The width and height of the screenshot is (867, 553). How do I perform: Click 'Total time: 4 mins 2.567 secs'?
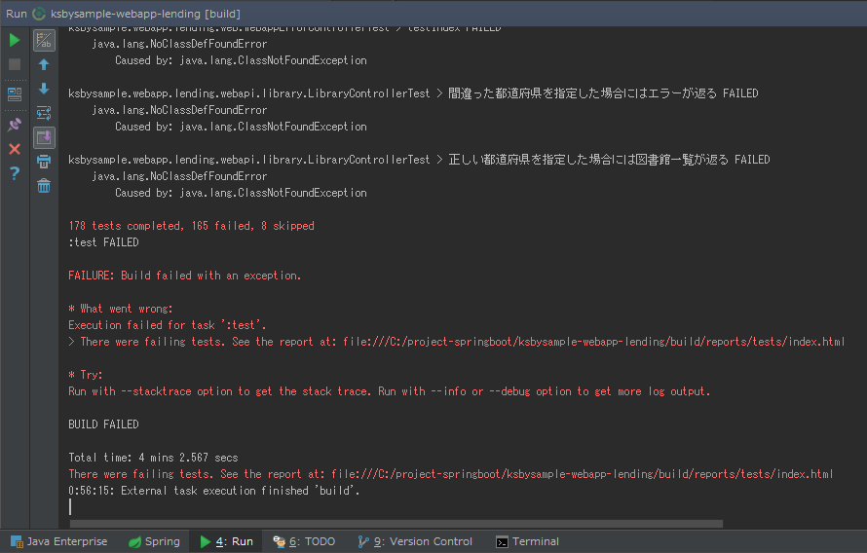[153, 458]
